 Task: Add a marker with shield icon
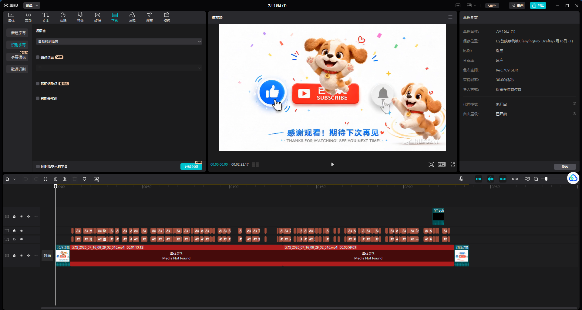[x=85, y=179]
